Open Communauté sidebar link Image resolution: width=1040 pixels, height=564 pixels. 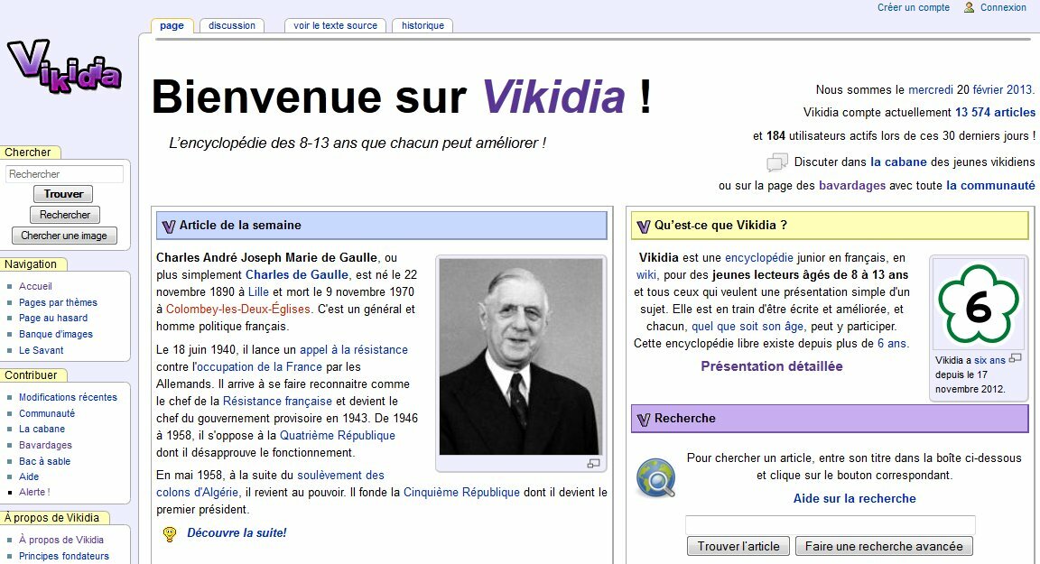46,413
